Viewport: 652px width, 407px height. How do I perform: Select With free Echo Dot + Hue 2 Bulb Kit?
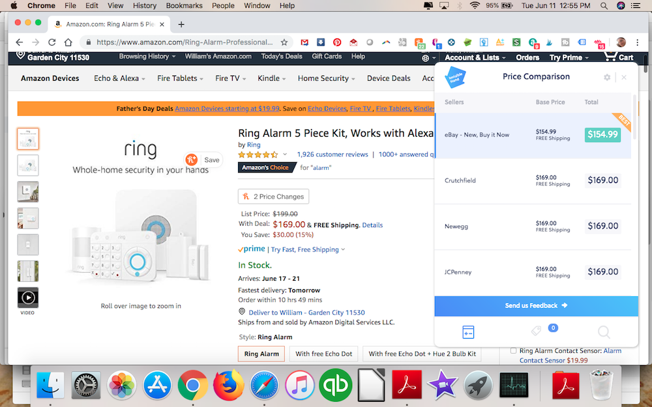coord(422,354)
